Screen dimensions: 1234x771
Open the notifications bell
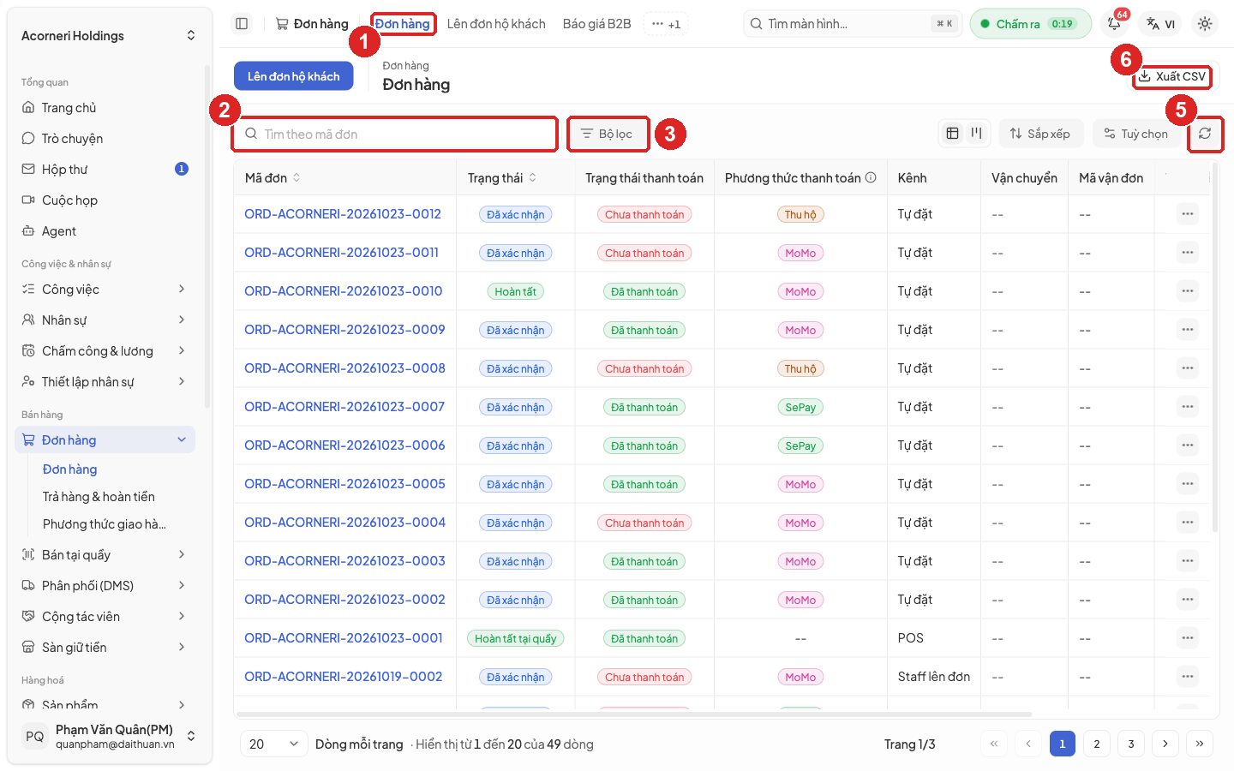pyautogui.click(x=1115, y=24)
